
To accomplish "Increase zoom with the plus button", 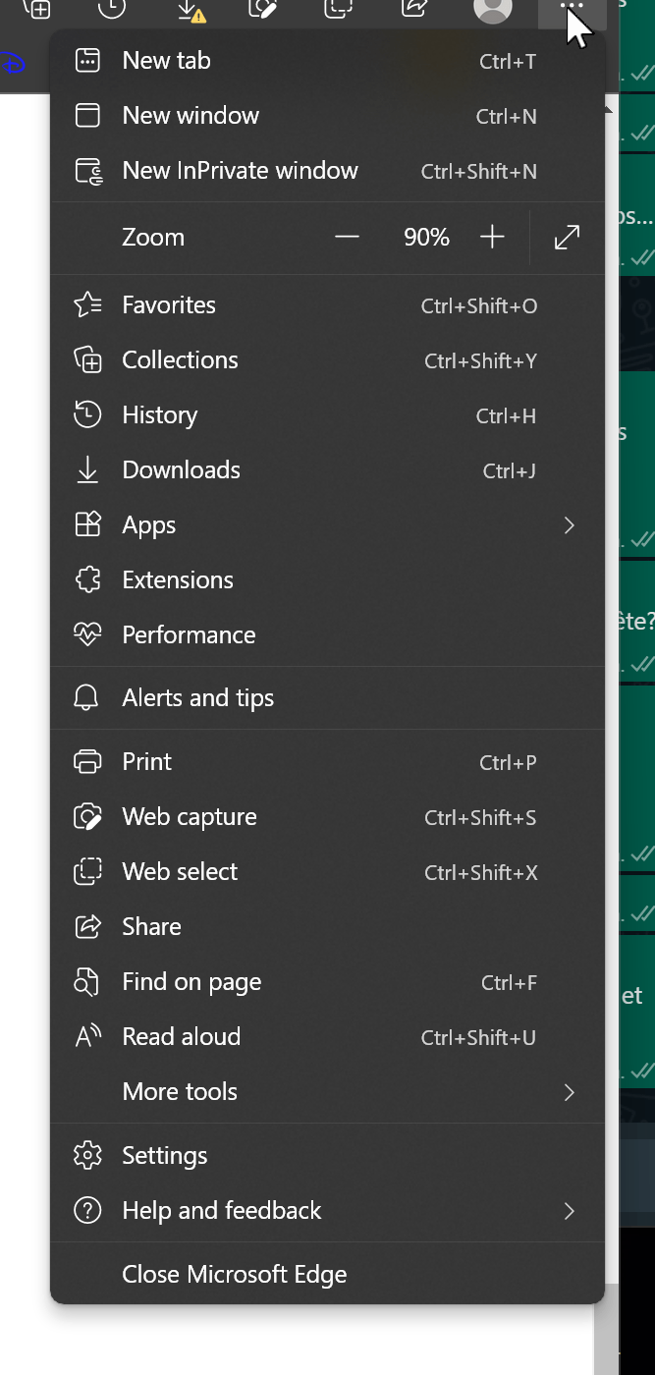I will tap(492, 237).
